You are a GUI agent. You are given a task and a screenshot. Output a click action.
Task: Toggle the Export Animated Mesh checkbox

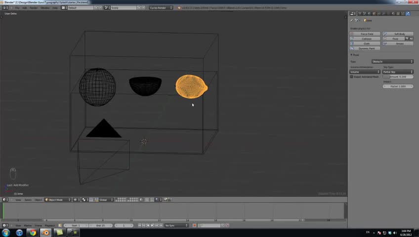point(352,77)
